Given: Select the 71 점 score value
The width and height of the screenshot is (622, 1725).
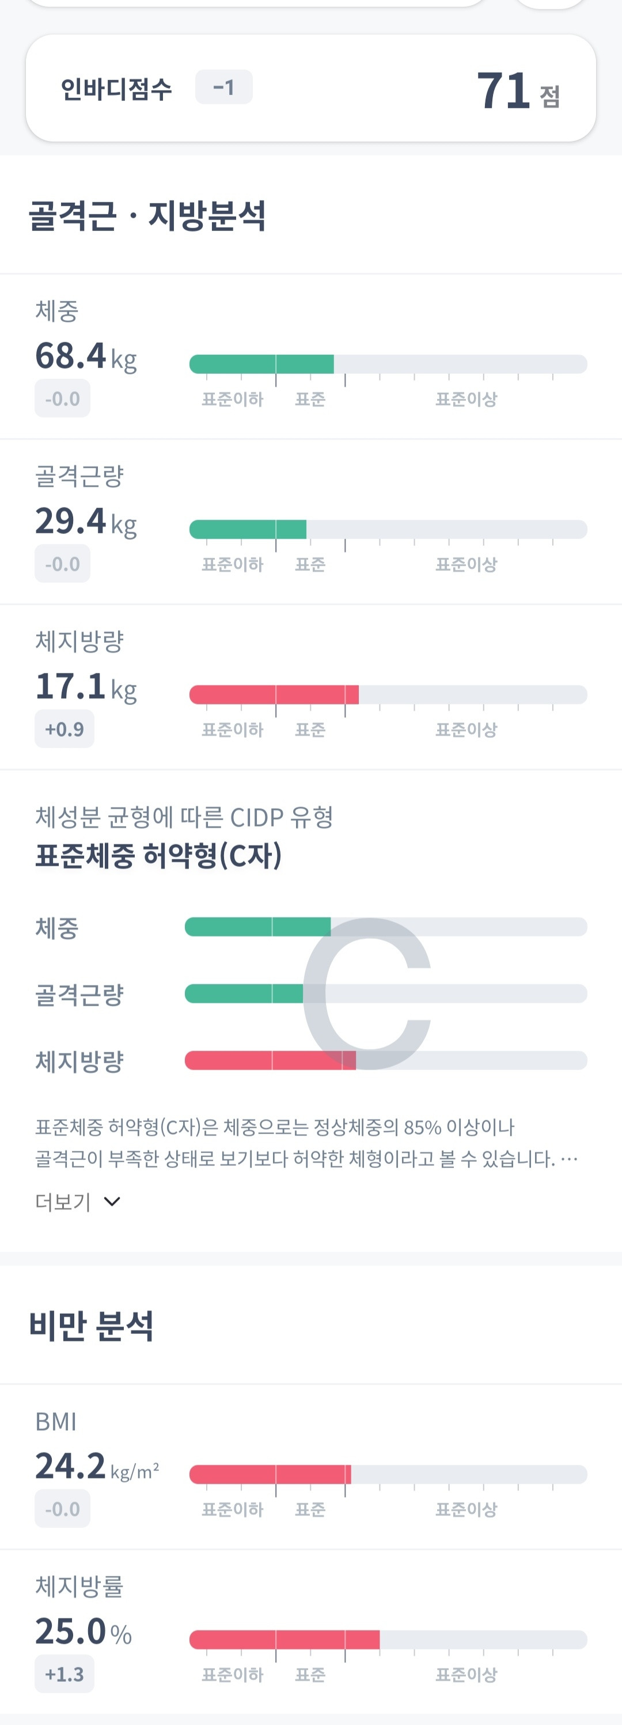Looking at the screenshot, I should click(x=518, y=90).
